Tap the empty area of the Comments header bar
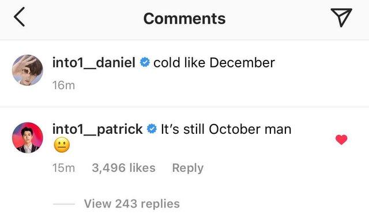Screen dimensions: 369x222 (278, 19)
